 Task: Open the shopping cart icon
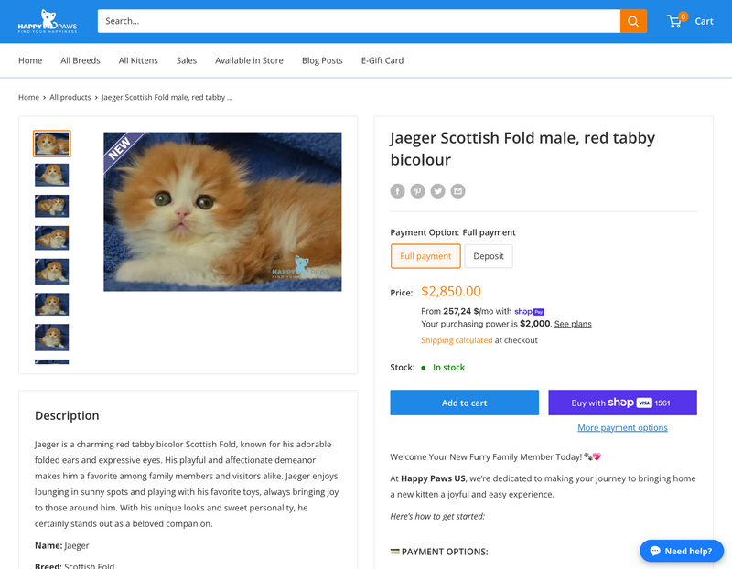point(677,21)
